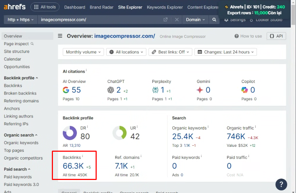
Task: Open Looker Studio
Action: [266, 20]
